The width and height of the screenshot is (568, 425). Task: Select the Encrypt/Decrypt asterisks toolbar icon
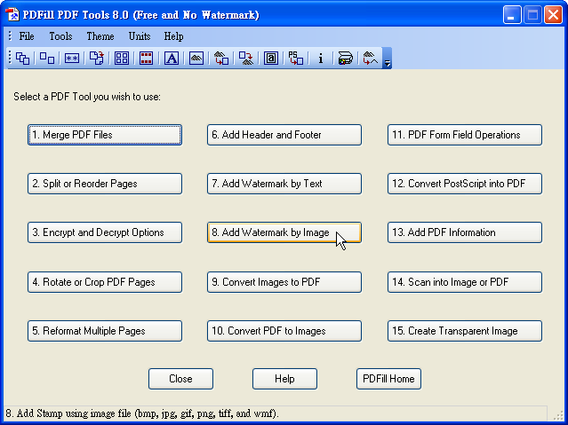[72, 58]
